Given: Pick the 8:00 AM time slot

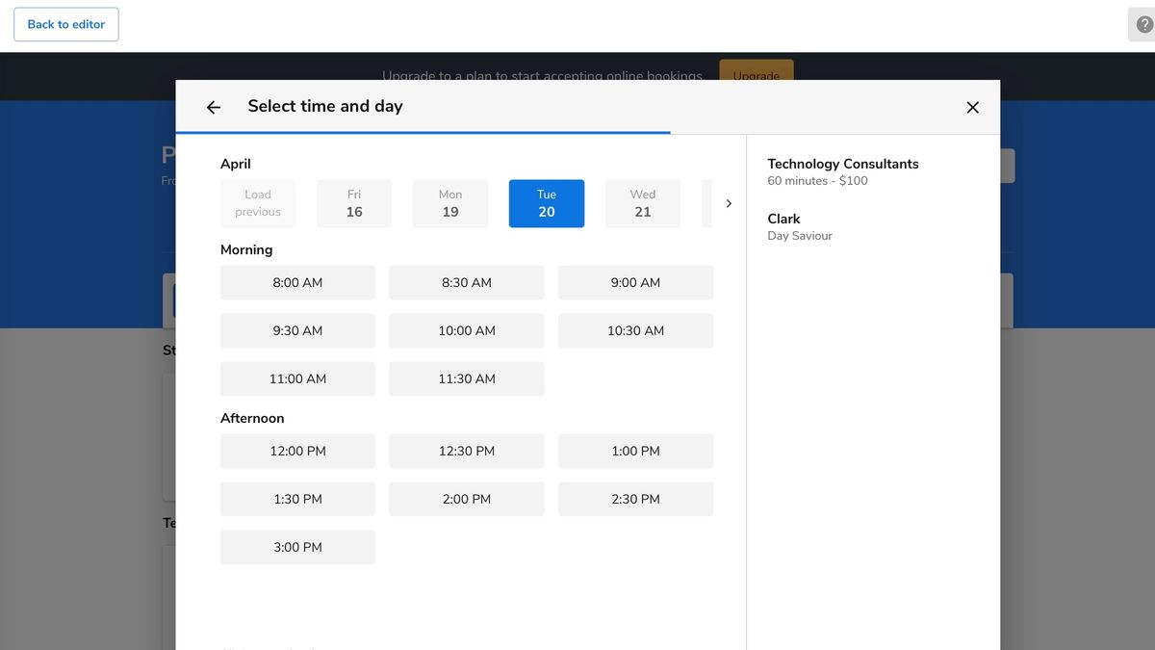Looking at the screenshot, I should pyautogui.click(x=297, y=282).
